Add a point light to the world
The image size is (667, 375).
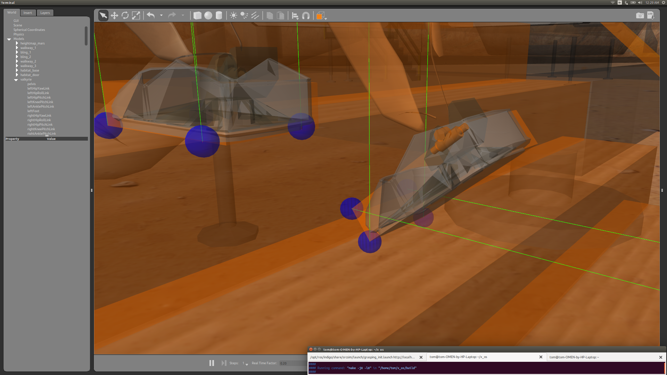[233, 15]
